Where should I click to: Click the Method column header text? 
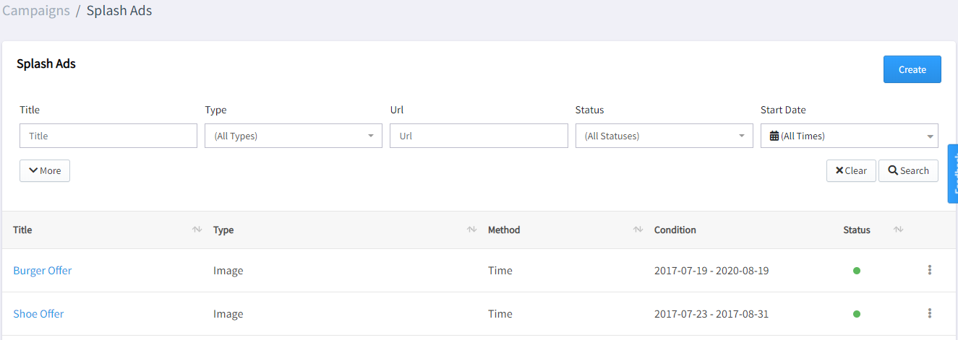point(504,230)
